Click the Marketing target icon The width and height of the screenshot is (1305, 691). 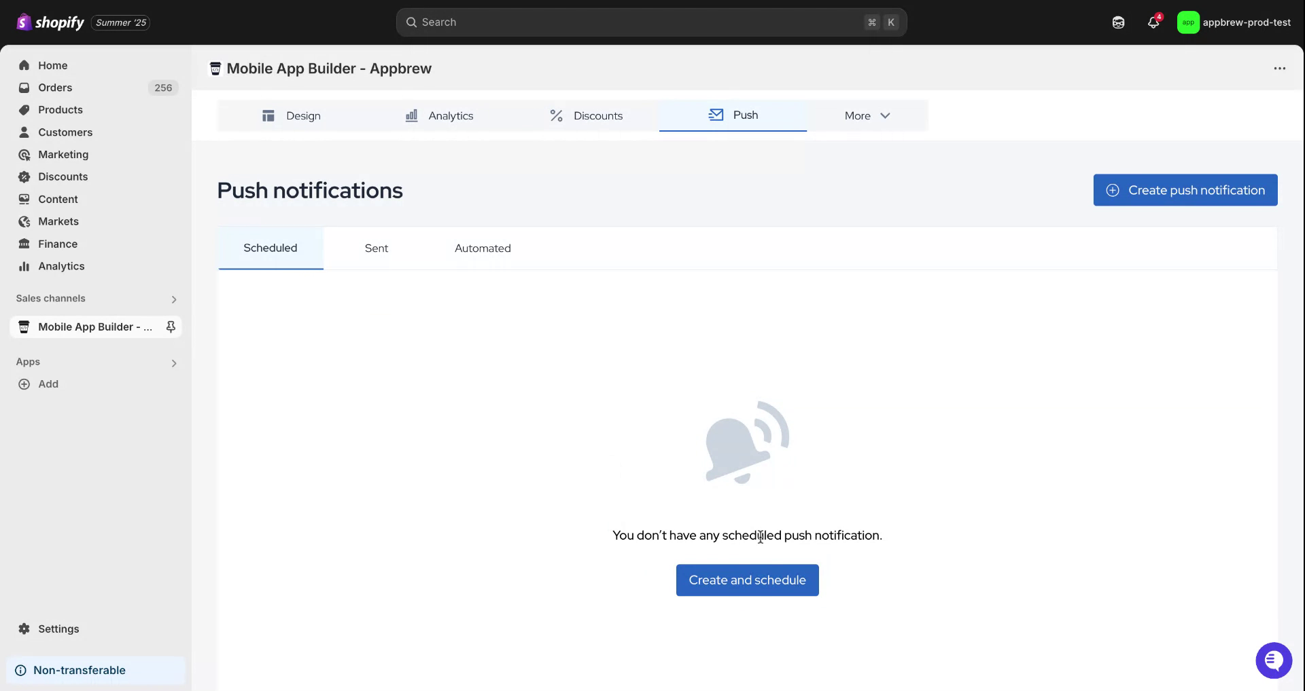[24, 155]
